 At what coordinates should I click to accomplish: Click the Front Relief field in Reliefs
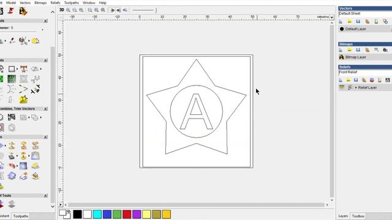point(365,72)
